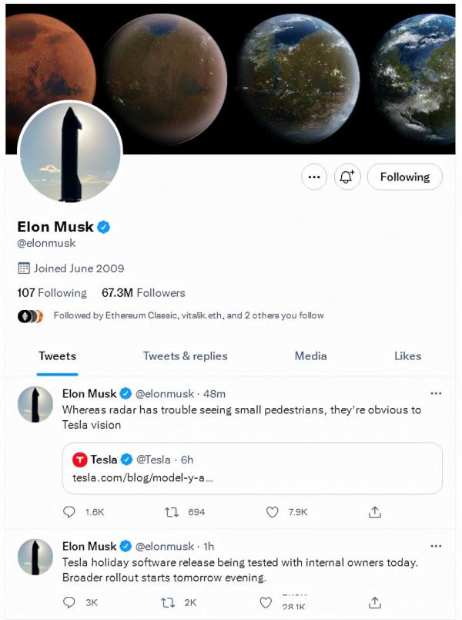Open more options on the holiday software tweet
This screenshot has height=620, width=462.
(x=436, y=546)
